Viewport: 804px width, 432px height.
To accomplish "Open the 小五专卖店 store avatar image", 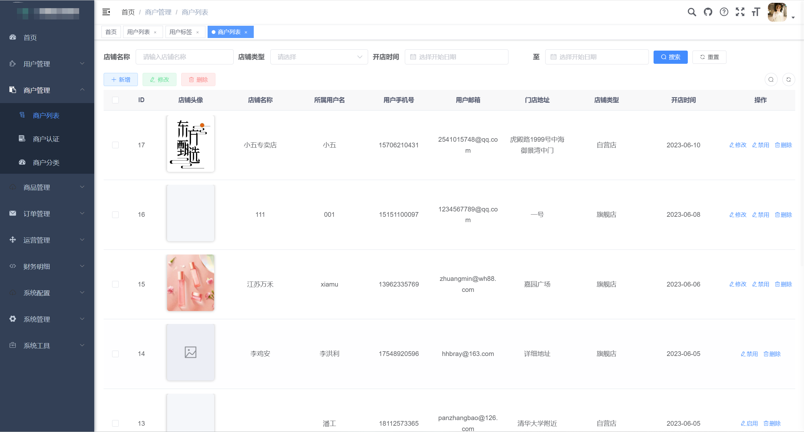I will coord(191,144).
